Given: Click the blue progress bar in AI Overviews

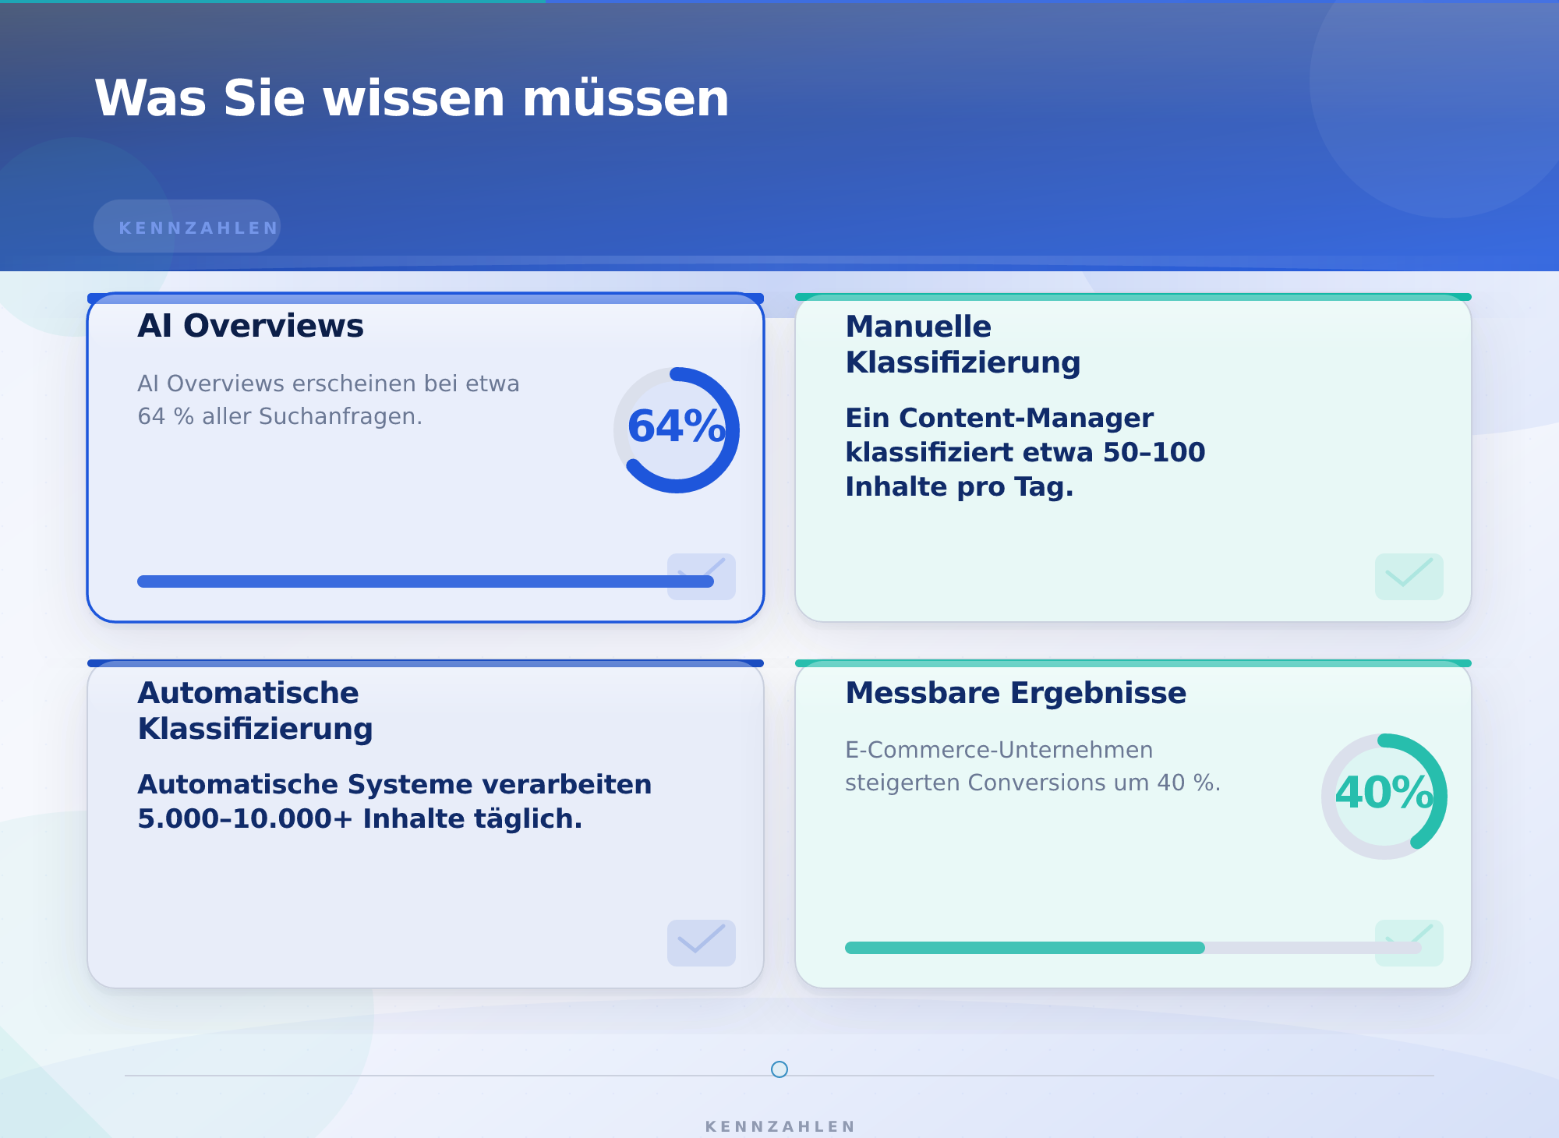Looking at the screenshot, I should tap(426, 581).
